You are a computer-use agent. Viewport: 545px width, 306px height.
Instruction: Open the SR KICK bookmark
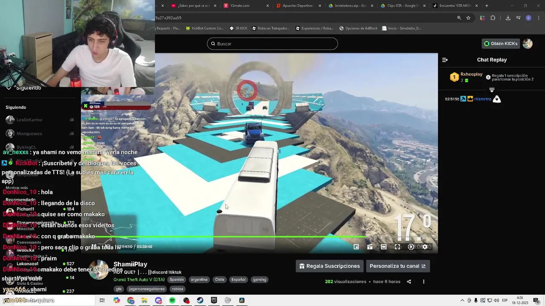(x=238, y=28)
